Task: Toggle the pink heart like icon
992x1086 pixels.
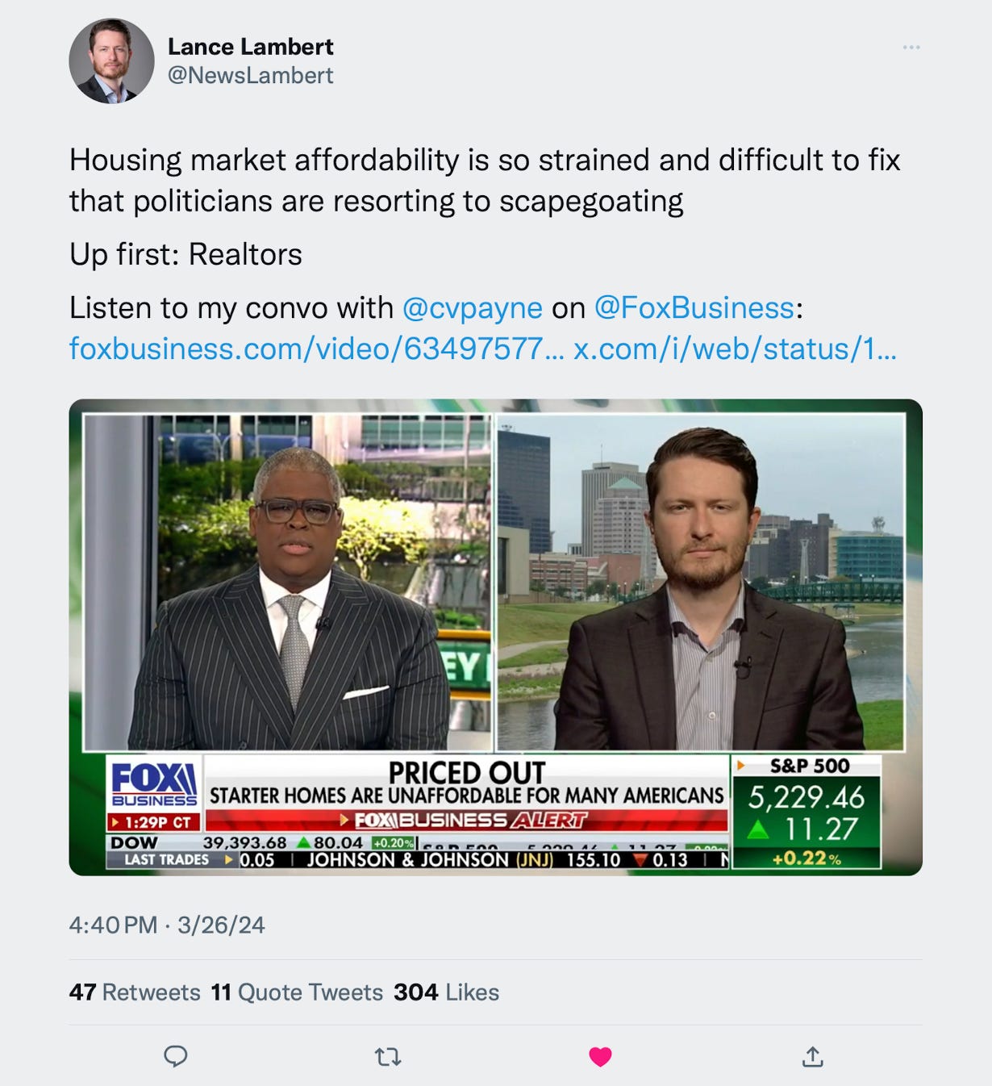Action: [600, 1056]
